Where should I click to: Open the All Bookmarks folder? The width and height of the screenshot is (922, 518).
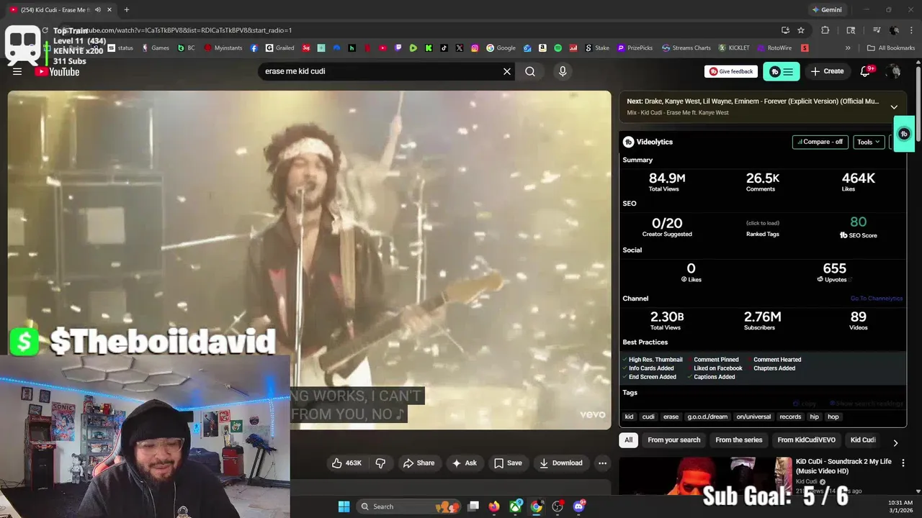(891, 48)
